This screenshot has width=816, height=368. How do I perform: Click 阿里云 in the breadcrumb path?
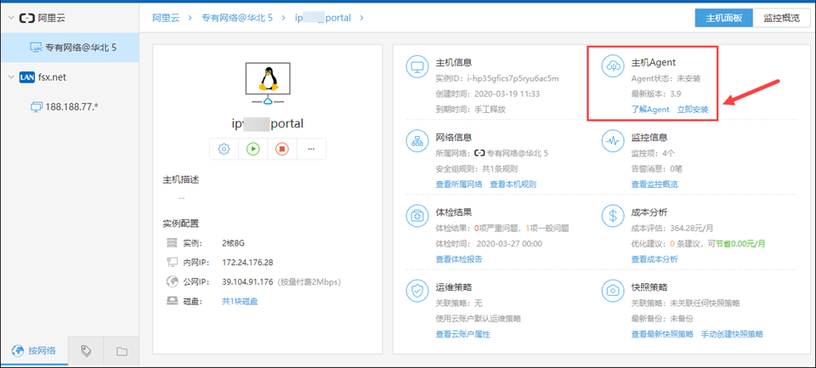coord(172,17)
